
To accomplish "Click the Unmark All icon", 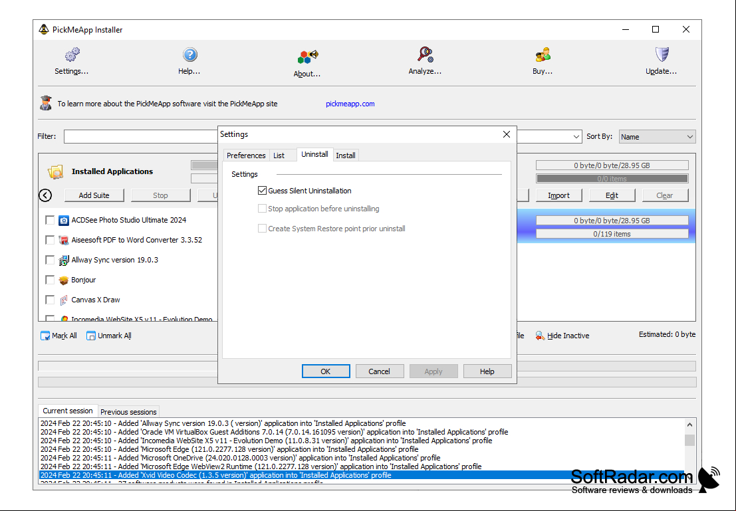I will (x=91, y=336).
